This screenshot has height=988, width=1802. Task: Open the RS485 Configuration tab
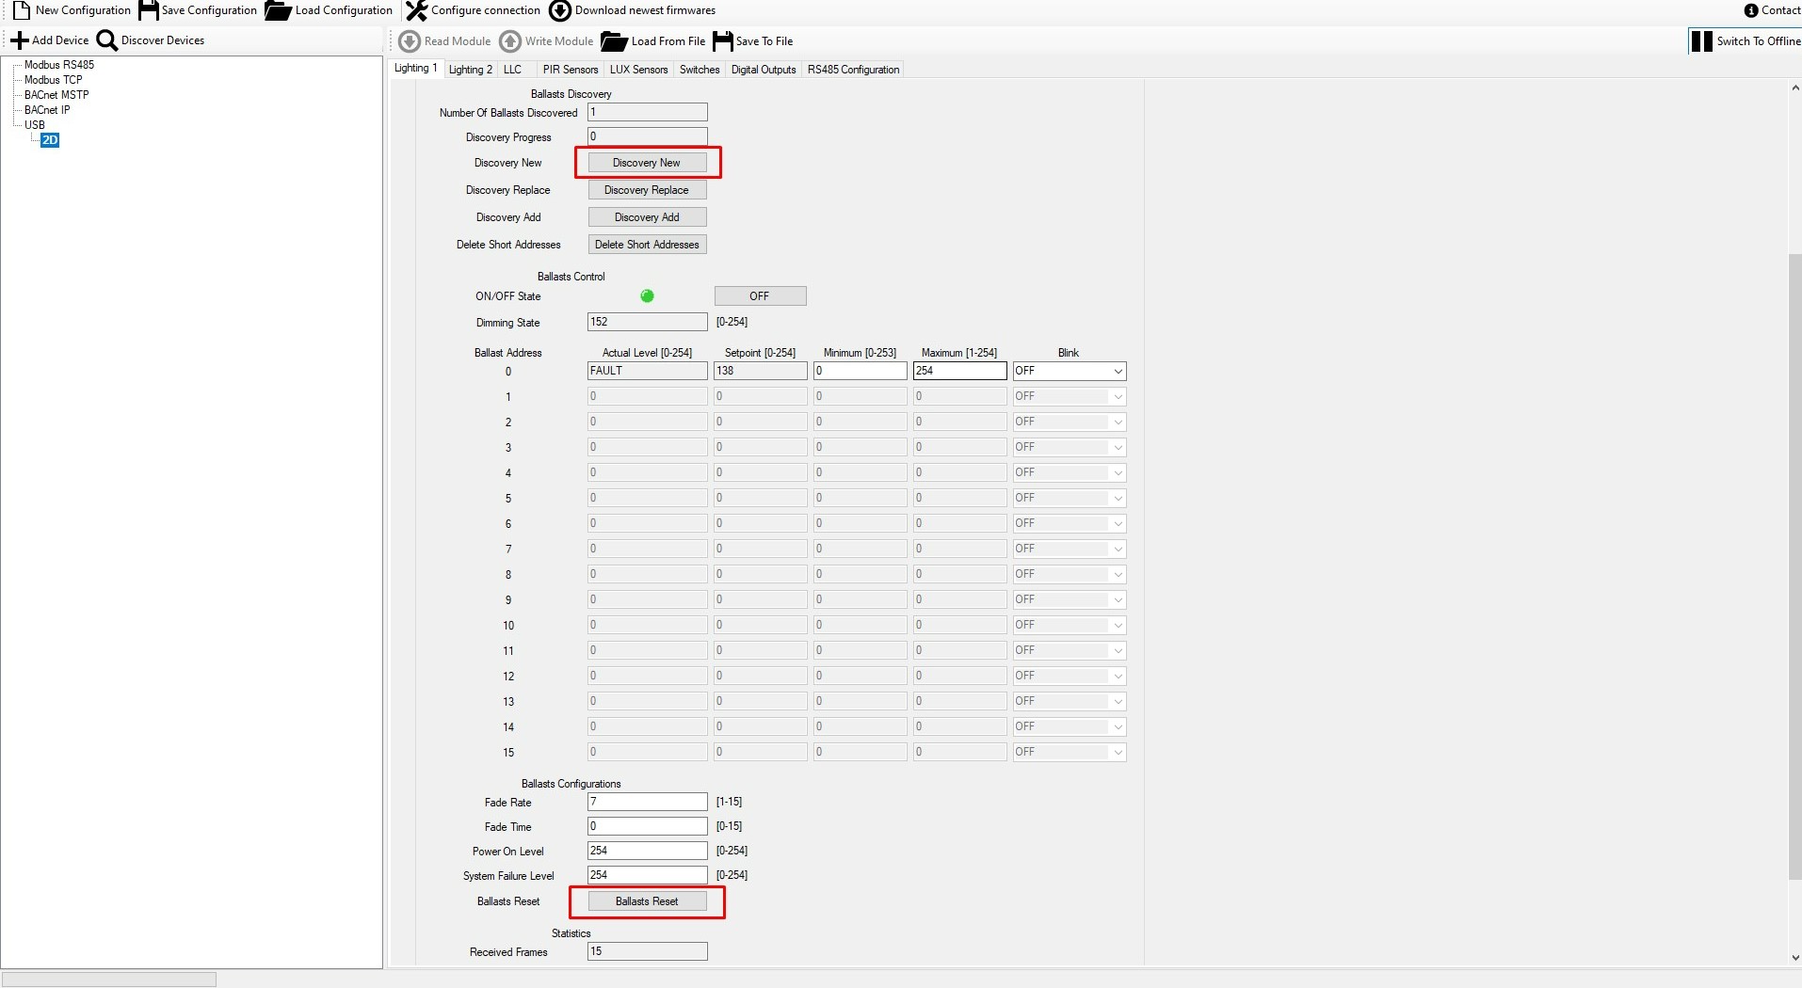[853, 70]
